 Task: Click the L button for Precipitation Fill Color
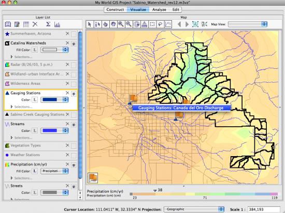point(35,171)
